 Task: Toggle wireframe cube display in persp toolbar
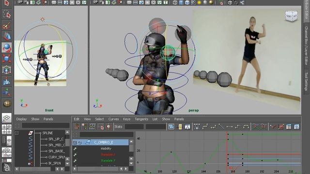[175, 2]
